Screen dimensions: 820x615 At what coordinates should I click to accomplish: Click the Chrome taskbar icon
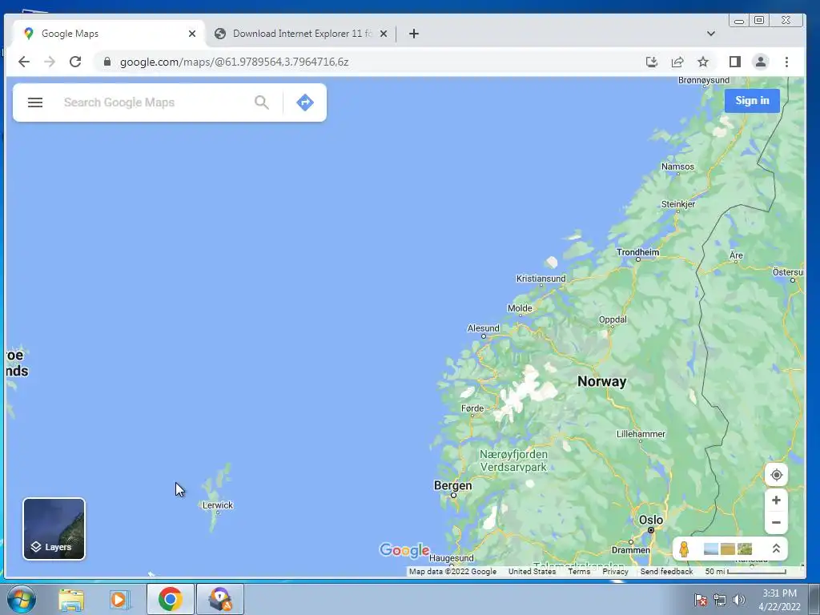click(x=171, y=599)
